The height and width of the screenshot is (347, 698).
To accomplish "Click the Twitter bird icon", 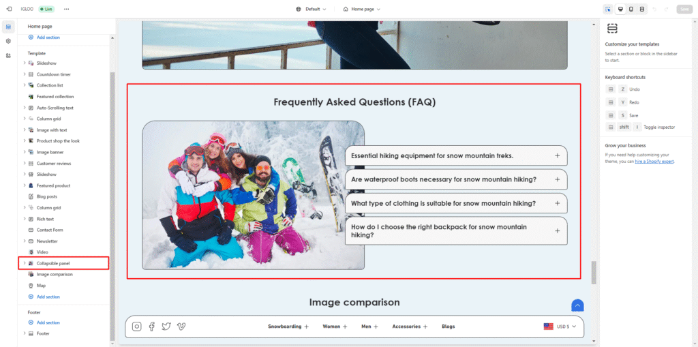I will (166, 327).
